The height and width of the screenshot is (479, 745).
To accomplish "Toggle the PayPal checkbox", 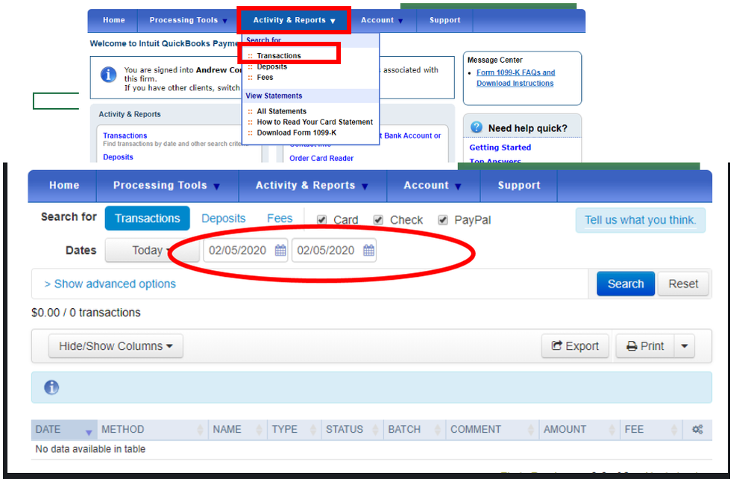I will coord(443,220).
